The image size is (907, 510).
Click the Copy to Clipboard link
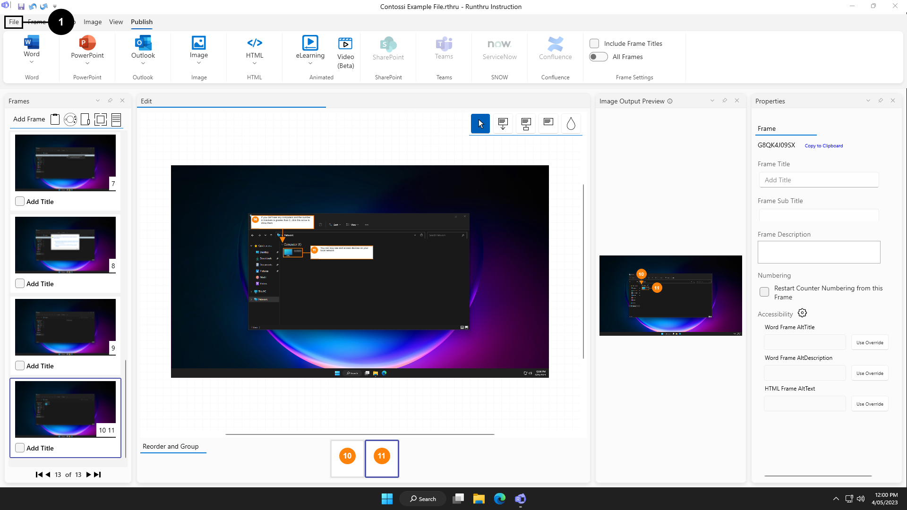click(823, 146)
